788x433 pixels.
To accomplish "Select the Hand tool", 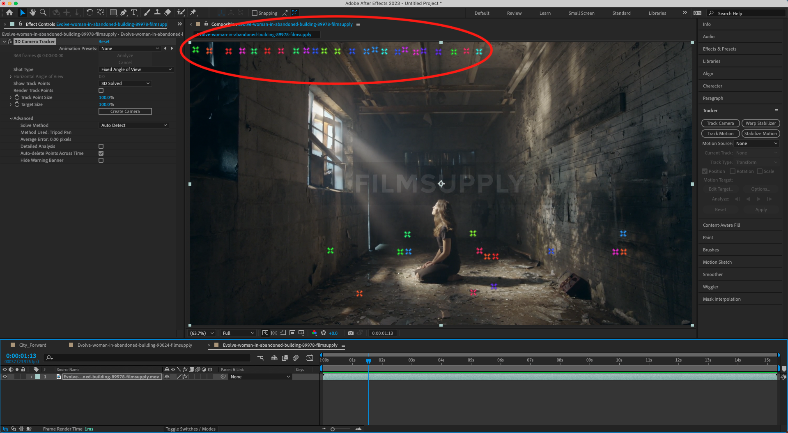I will click(x=32, y=12).
